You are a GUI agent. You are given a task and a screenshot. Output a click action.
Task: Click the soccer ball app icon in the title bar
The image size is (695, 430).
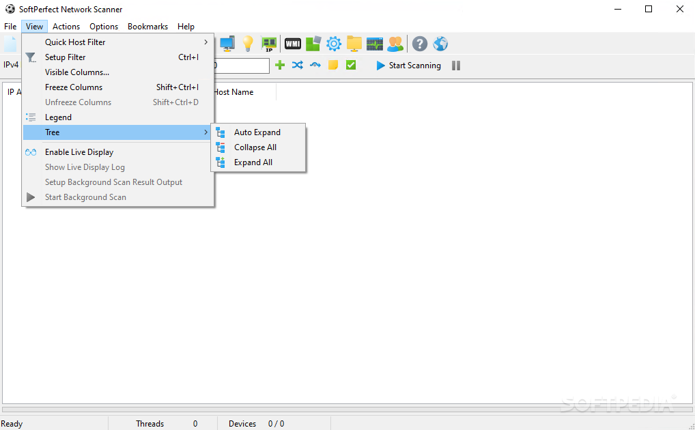coord(10,9)
